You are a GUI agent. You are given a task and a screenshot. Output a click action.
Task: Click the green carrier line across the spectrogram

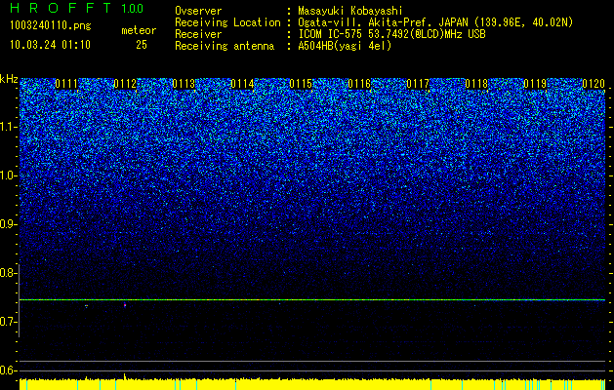[x=312, y=299]
